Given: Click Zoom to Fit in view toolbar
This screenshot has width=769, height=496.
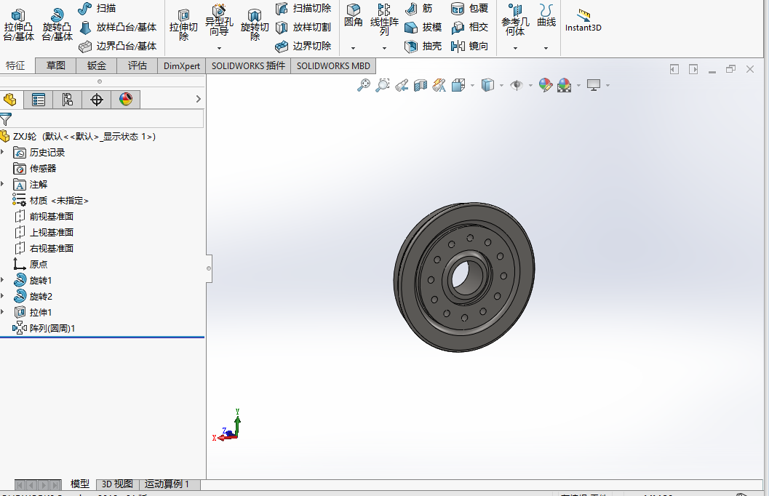Looking at the screenshot, I should click(x=364, y=85).
